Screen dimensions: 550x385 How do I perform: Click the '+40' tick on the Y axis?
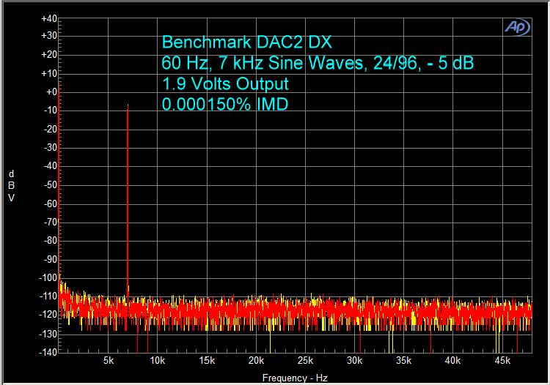tap(48, 18)
